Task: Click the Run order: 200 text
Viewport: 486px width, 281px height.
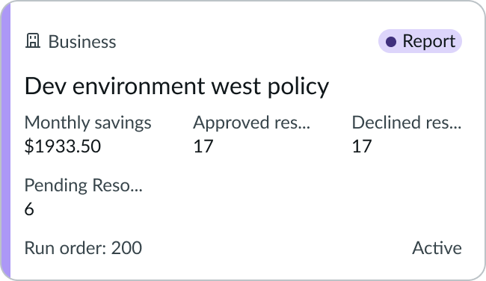Action: tap(83, 248)
